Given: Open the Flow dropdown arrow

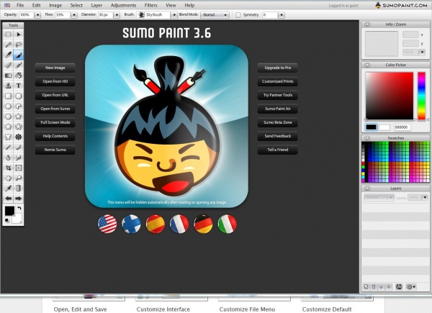Looking at the screenshot, I should [x=74, y=15].
